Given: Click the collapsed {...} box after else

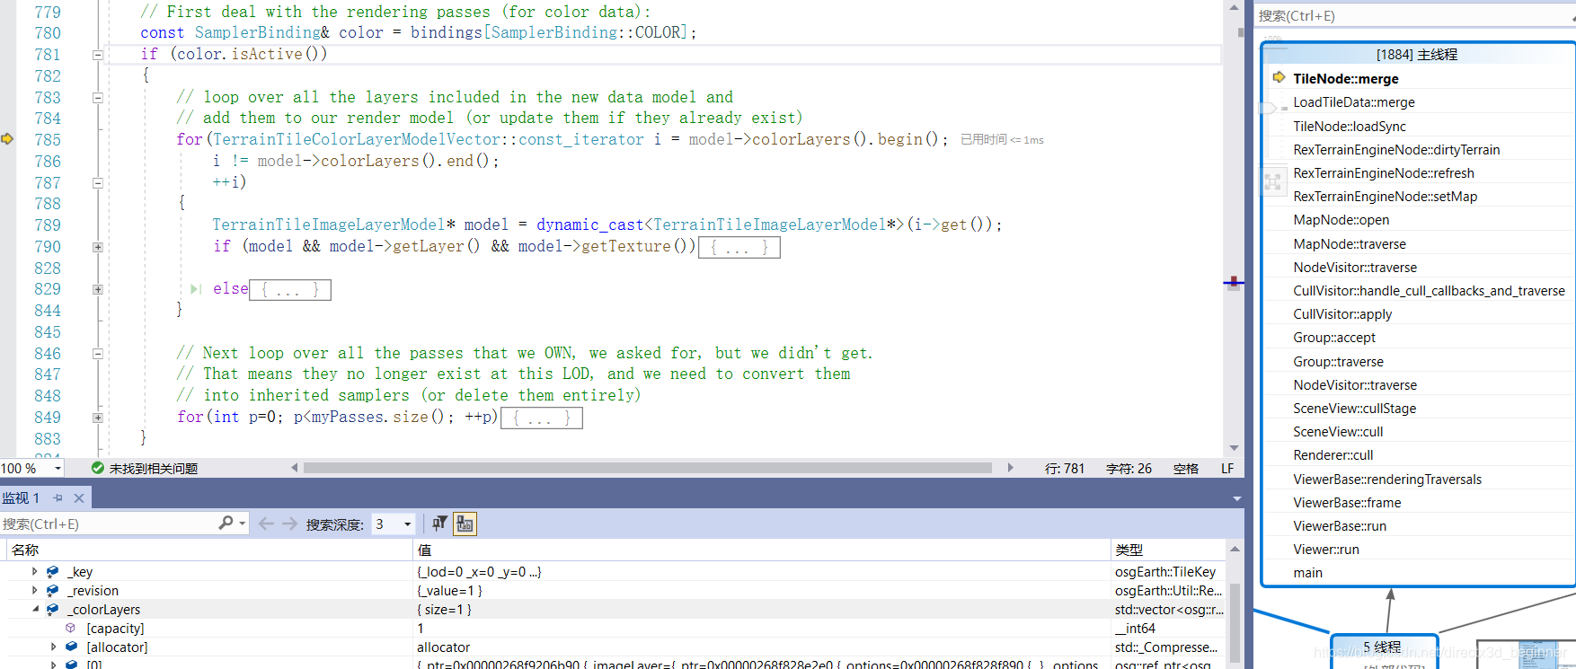Looking at the screenshot, I should point(290,290).
